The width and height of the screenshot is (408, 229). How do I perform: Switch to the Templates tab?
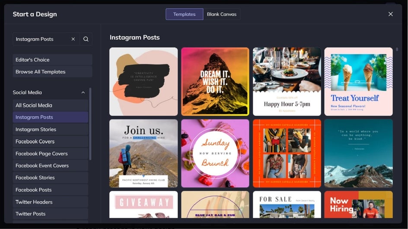point(184,14)
